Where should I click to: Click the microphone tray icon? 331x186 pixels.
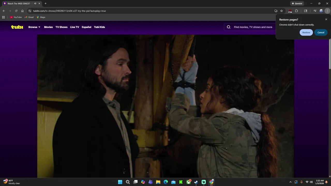(301, 182)
